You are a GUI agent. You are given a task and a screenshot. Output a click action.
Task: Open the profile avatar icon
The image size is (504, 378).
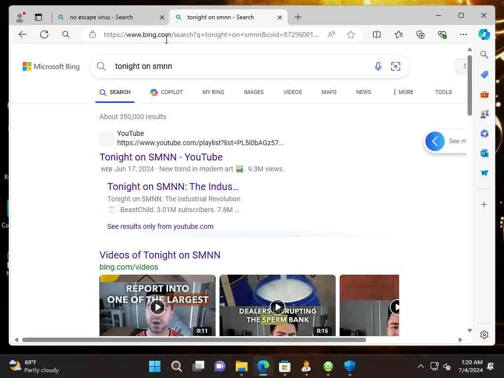[20, 17]
